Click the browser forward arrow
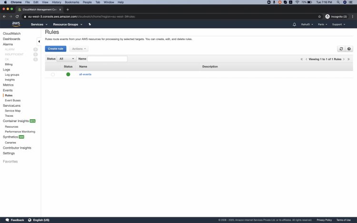This screenshot has width=357, height=223. [10, 16]
